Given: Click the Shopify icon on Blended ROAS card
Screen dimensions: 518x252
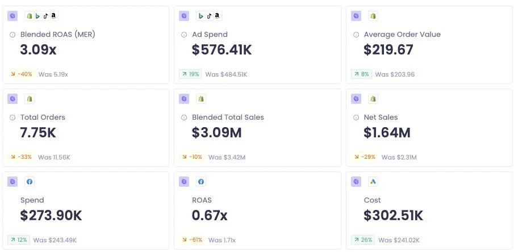Looking at the screenshot, I should coord(30,16).
